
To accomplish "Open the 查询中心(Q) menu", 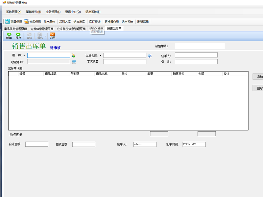I will coord(73,12).
